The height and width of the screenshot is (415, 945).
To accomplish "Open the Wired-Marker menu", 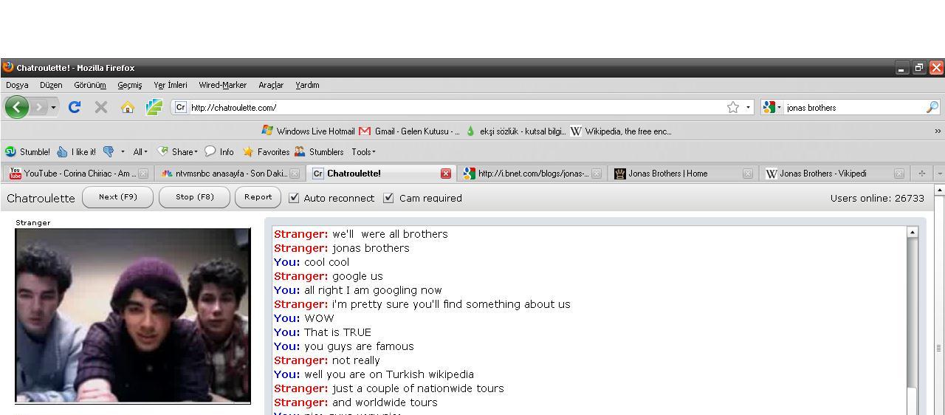I will [222, 85].
